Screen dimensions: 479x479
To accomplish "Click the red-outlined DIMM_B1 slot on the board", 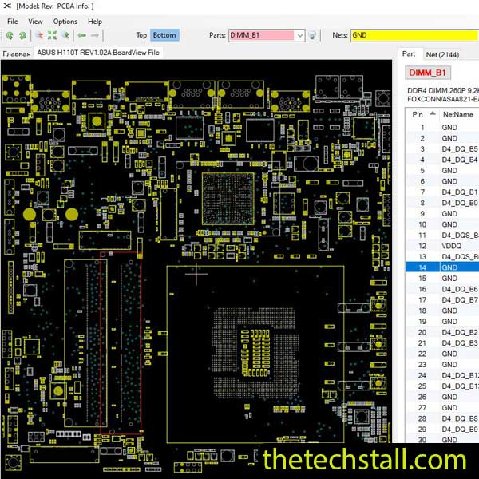I will 121,342.
